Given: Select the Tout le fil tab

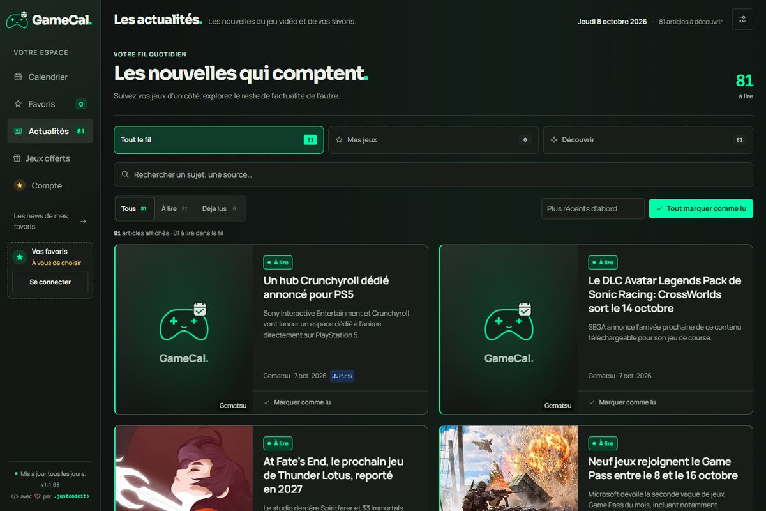Looking at the screenshot, I should [219, 140].
